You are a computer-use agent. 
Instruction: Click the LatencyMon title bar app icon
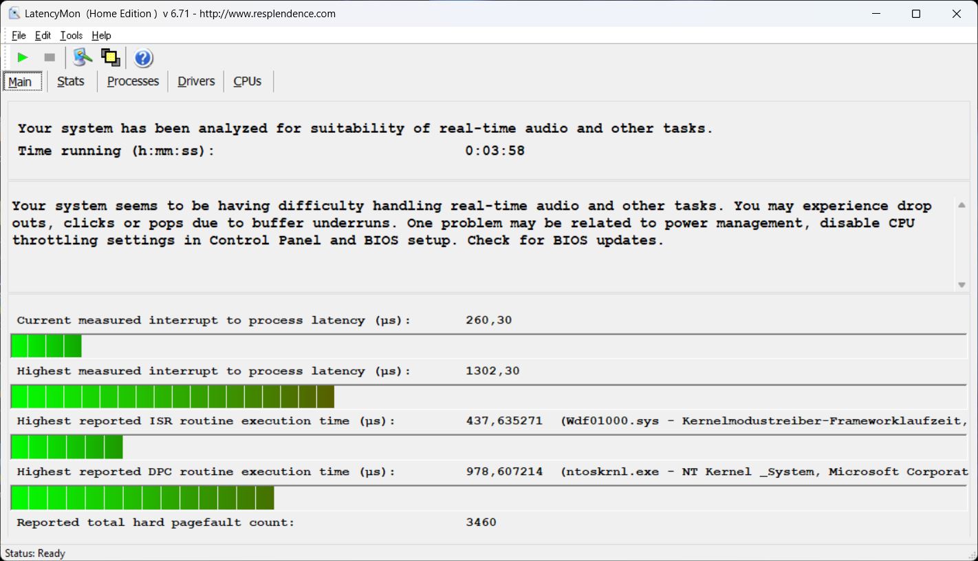click(x=14, y=14)
